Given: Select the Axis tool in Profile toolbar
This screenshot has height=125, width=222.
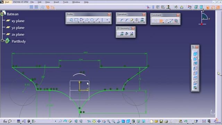Looking at the screenshot, I should [102, 20].
